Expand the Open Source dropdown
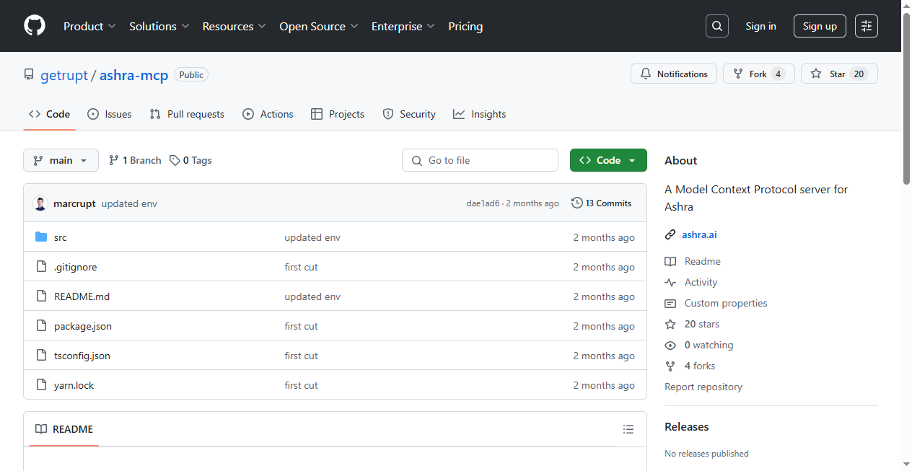This screenshot has width=912, height=471. (319, 26)
